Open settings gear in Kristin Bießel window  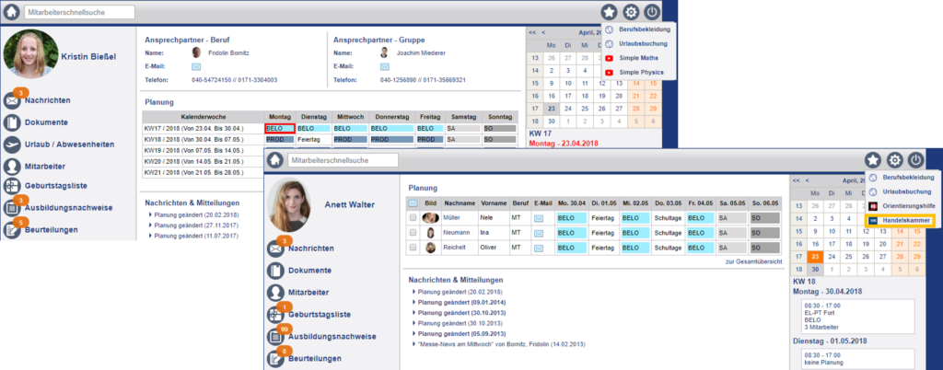pyautogui.click(x=631, y=11)
